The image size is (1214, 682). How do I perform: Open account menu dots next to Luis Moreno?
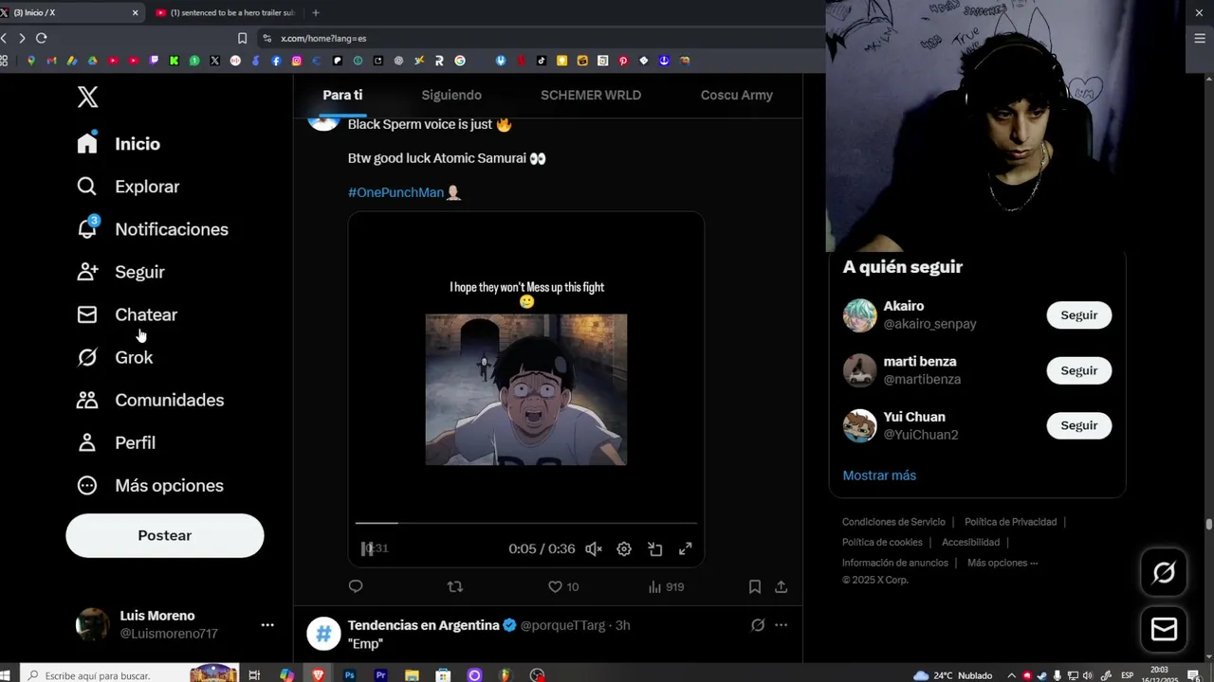267,625
